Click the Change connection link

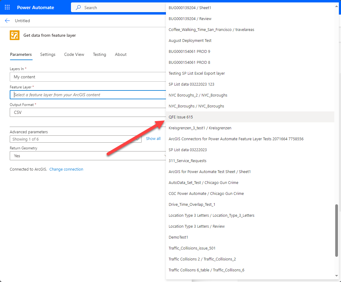coord(66,169)
